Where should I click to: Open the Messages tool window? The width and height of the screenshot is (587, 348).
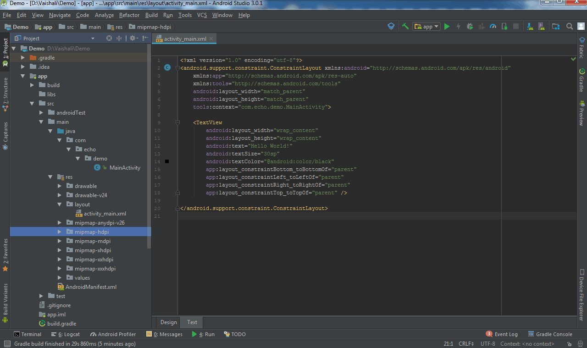(x=164, y=334)
